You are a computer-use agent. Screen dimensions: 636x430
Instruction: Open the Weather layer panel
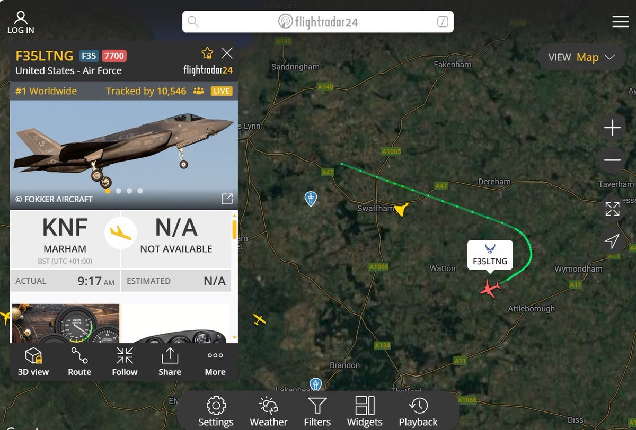[269, 412]
